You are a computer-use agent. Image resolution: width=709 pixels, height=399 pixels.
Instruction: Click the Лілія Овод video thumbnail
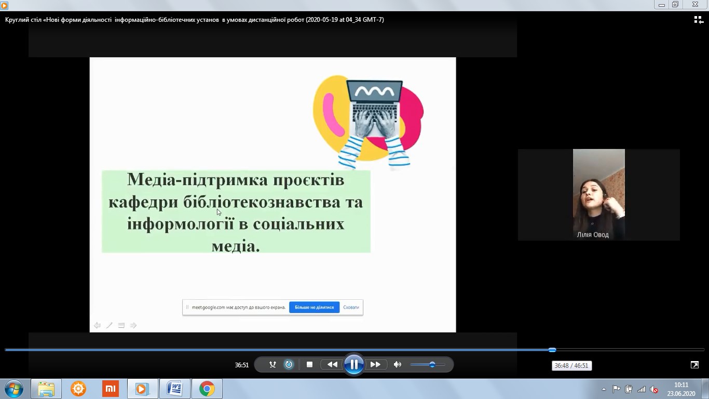click(x=598, y=194)
